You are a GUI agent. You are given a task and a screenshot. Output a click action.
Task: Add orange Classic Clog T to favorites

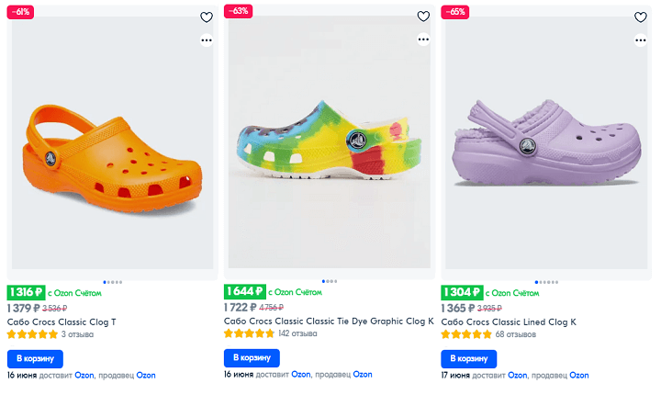[x=207, y=17]
